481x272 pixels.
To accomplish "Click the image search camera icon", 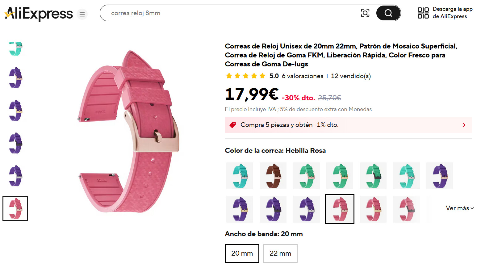I will point(365,13).
